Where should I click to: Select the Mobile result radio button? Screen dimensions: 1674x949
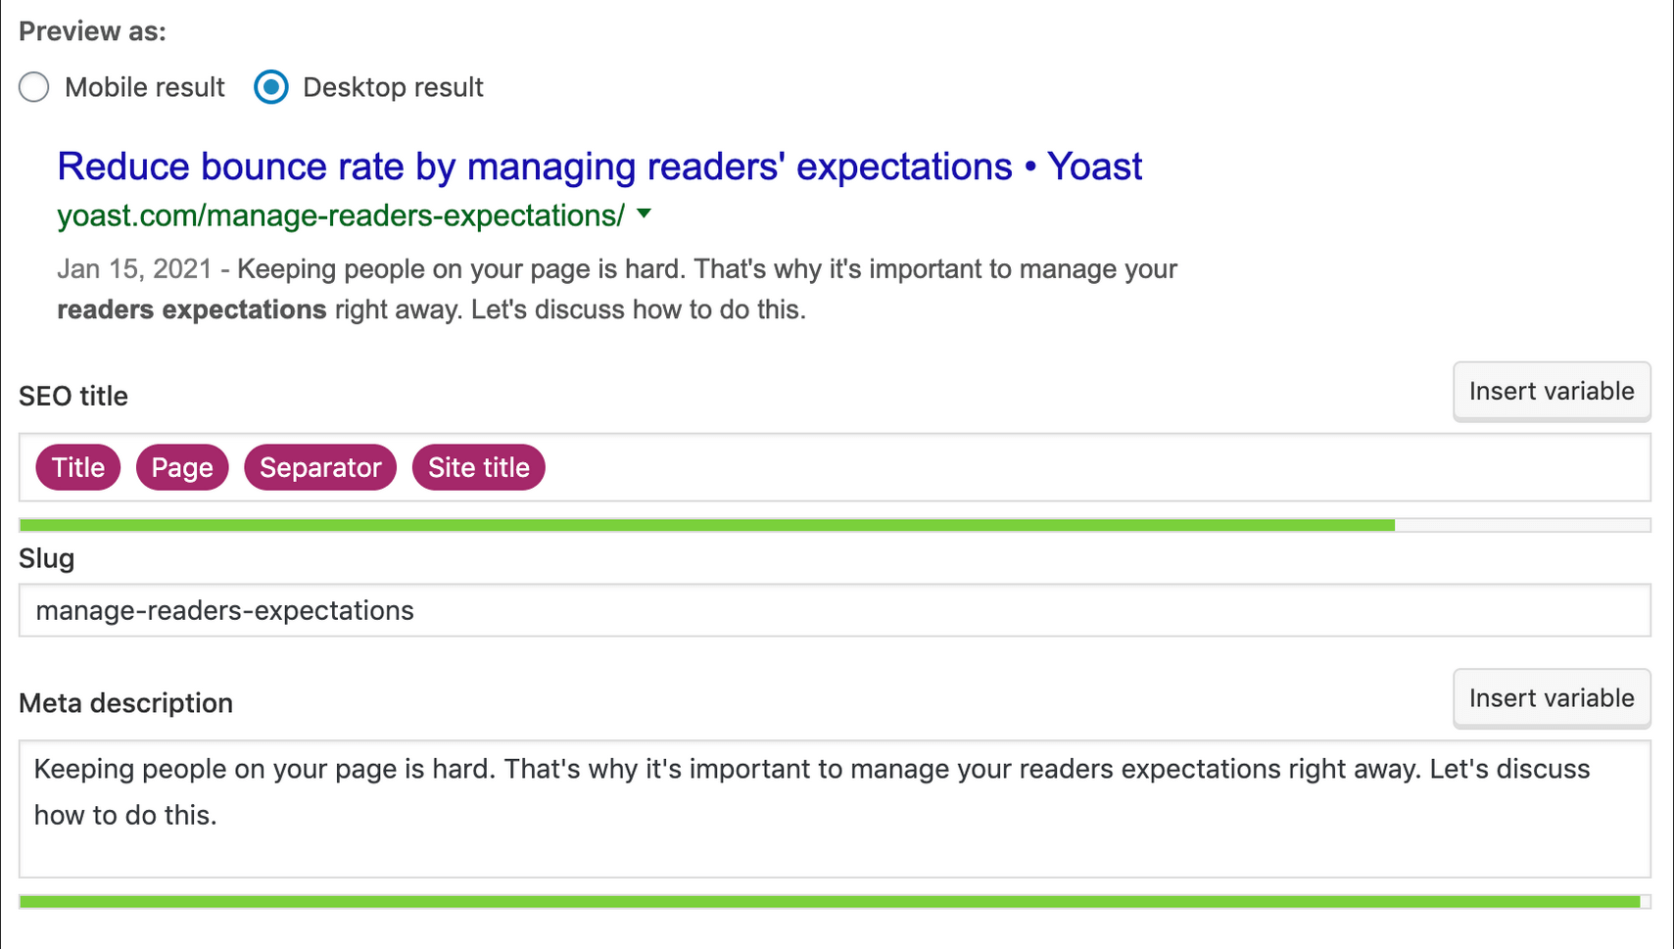click(x=33, y=87)
